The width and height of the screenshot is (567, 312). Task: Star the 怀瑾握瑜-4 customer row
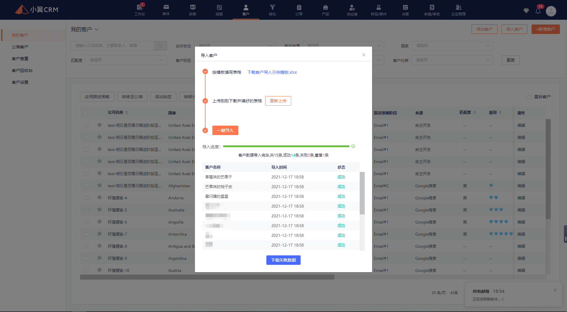coord(100,198)
